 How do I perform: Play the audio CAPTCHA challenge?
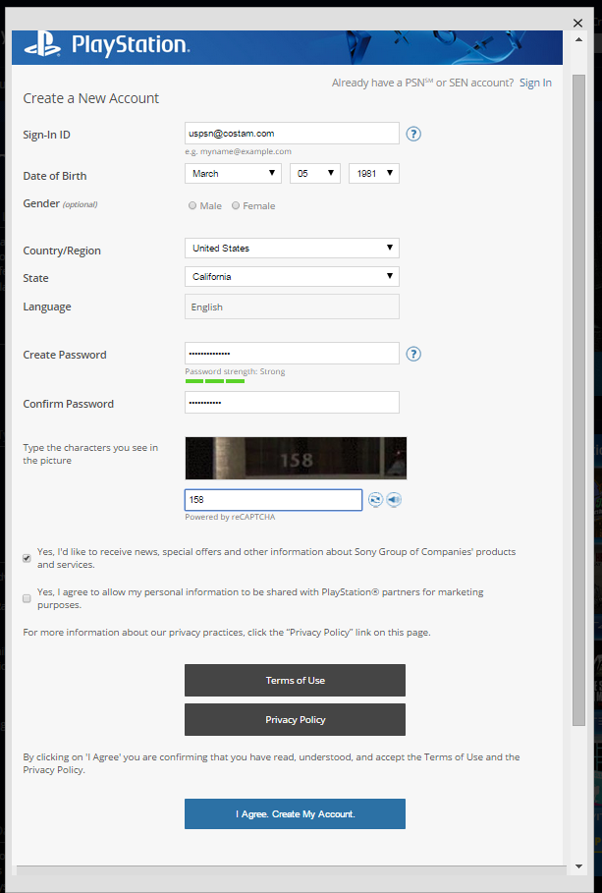394,500
